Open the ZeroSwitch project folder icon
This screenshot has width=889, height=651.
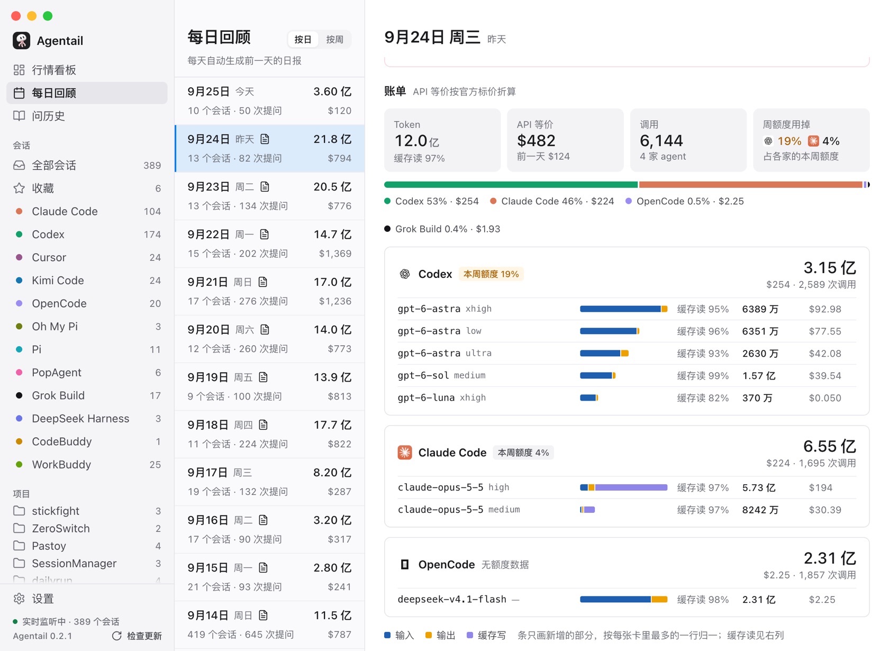(19, 528)
